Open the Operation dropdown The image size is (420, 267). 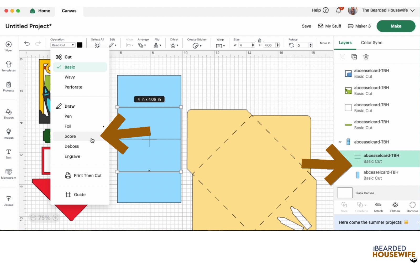tap(63, 45)
